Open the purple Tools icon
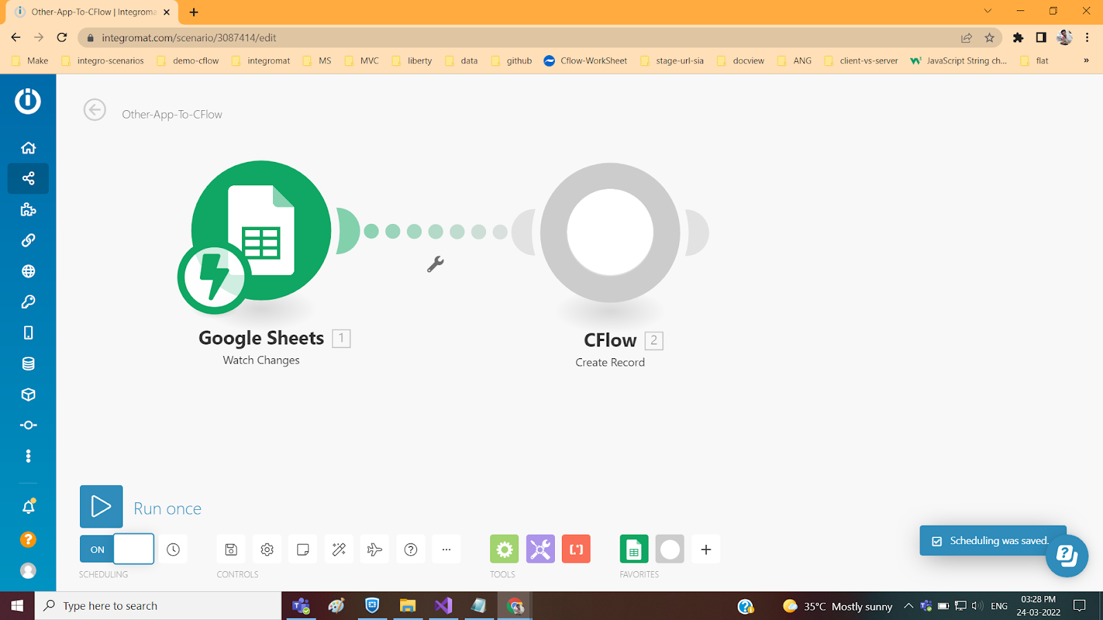Viewport: 1103px width, 620px height. pos(540,549)
